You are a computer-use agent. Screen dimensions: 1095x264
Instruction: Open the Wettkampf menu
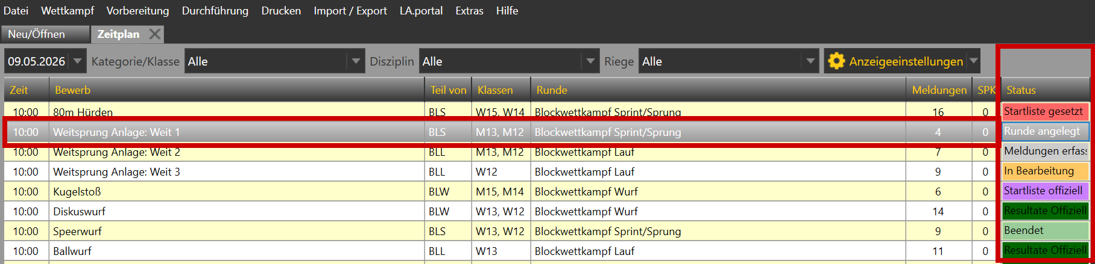click(68, 11)
